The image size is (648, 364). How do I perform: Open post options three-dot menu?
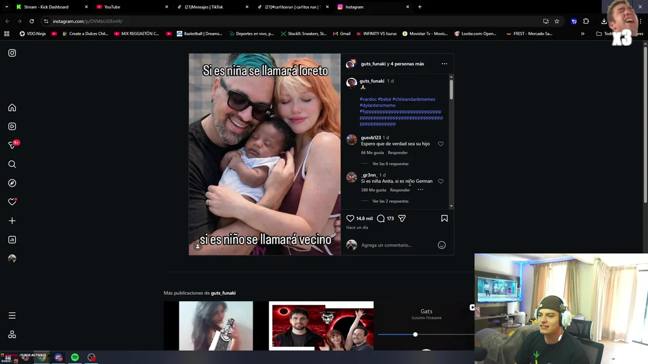point(444,64)
